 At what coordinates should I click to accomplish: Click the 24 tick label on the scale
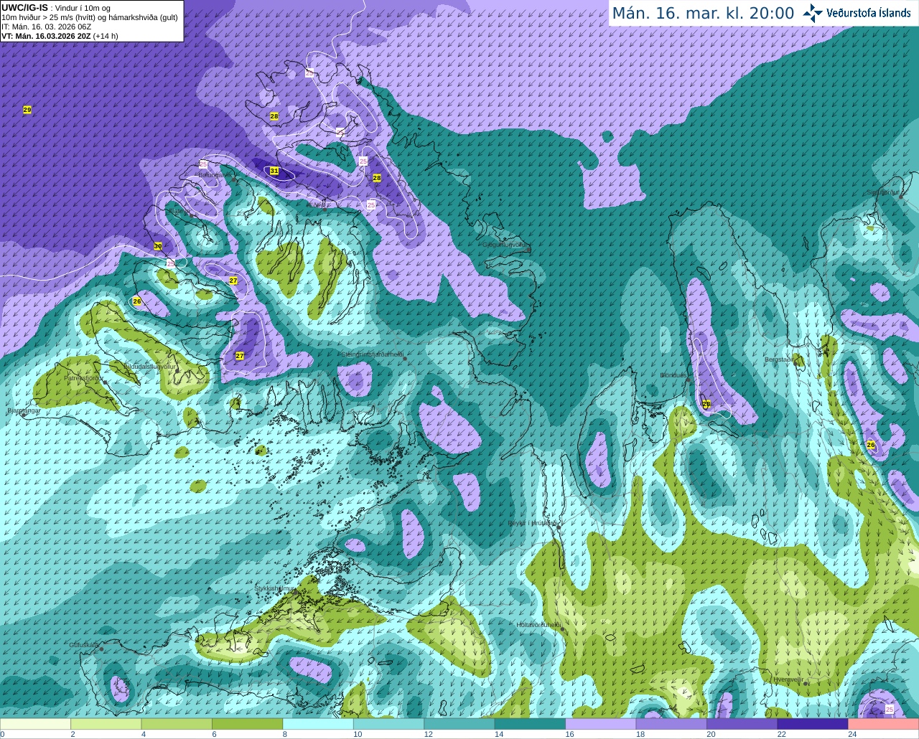click(852, 734)
